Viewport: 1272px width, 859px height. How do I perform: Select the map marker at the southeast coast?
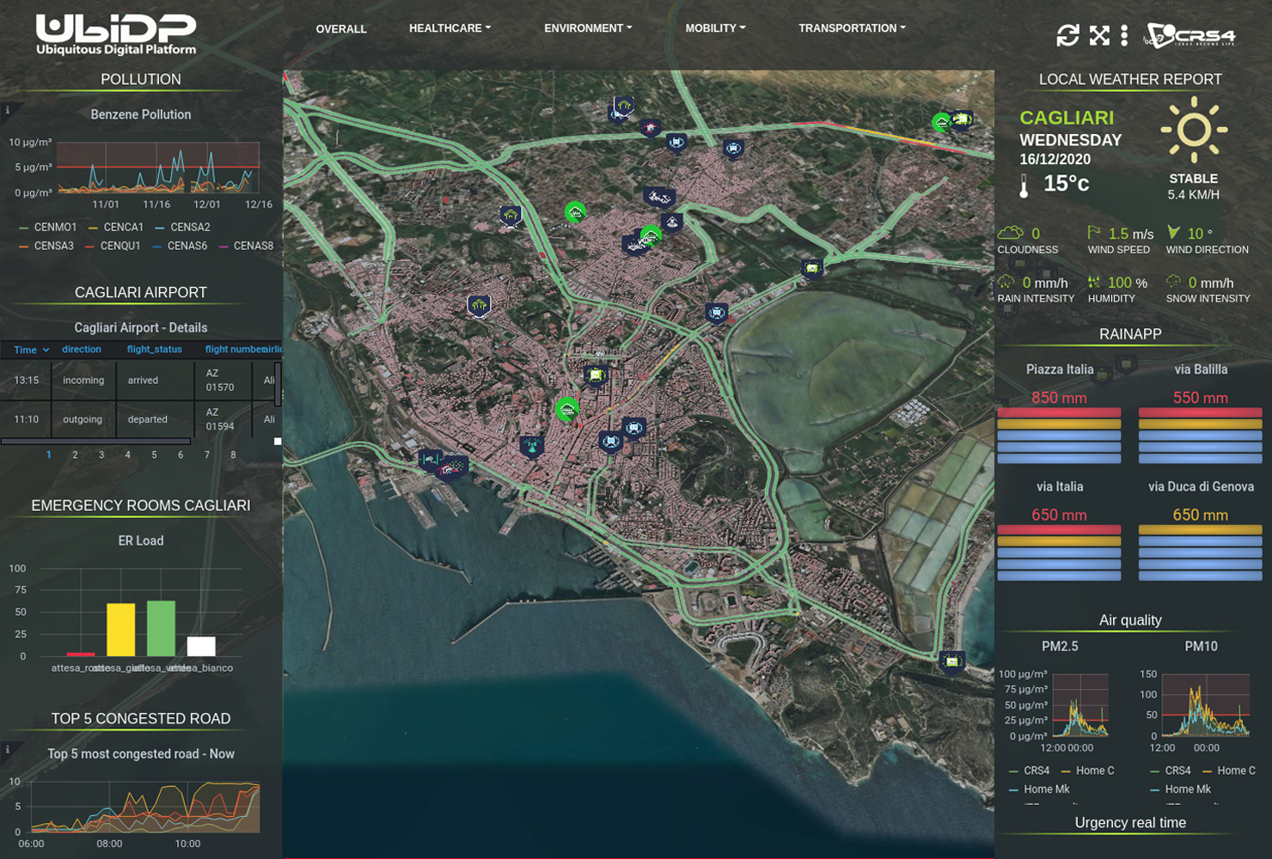[951, 661]
